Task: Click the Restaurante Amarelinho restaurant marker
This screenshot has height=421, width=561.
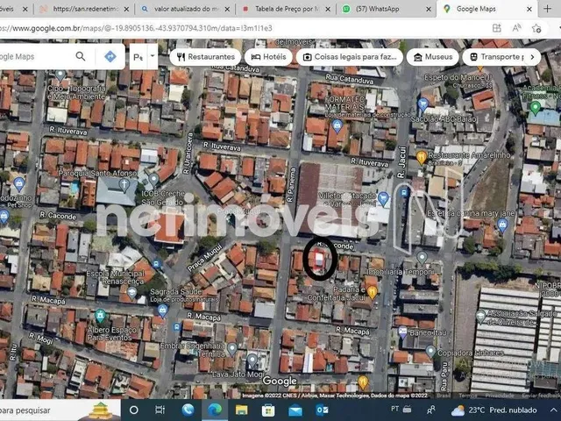Action: (x=421, y=157)
